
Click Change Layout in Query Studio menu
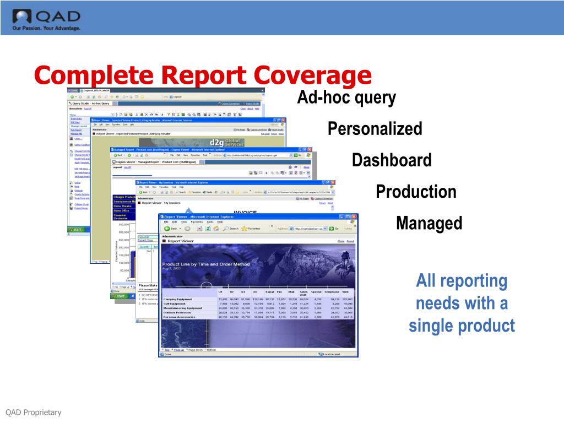tap(78, 126)
